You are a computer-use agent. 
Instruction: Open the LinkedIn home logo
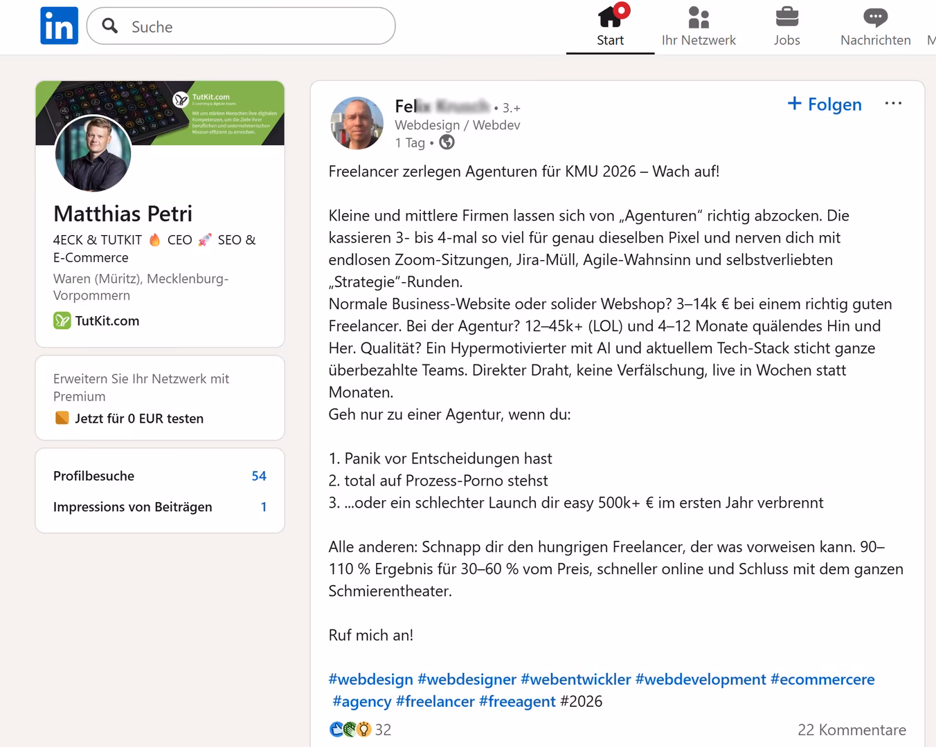pyautogui.click(x=59, y=25)
